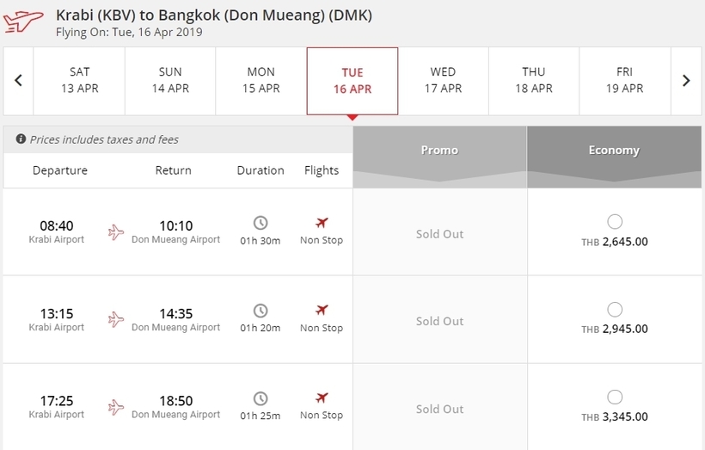The width and height of the screenshot is (705, 450).
Task: Click clock icon above 01h 20m duration
Action: tap(261, 311)
